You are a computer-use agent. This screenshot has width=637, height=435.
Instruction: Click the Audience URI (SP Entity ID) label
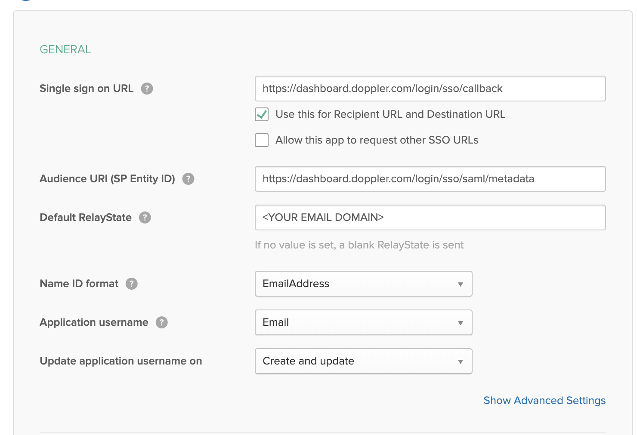[107, 179]
